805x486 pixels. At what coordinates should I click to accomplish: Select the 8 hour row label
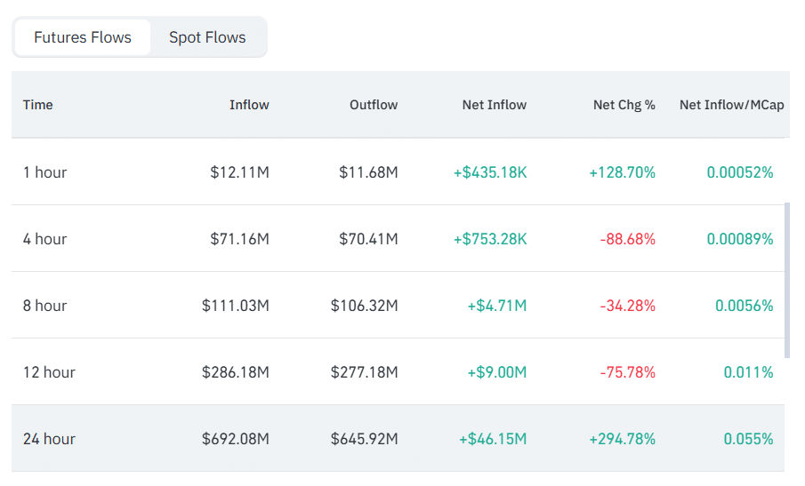[45, 306]
